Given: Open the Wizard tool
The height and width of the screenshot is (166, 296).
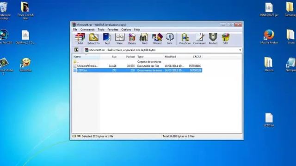Looking at the screenshot, I should coord(157,39).
